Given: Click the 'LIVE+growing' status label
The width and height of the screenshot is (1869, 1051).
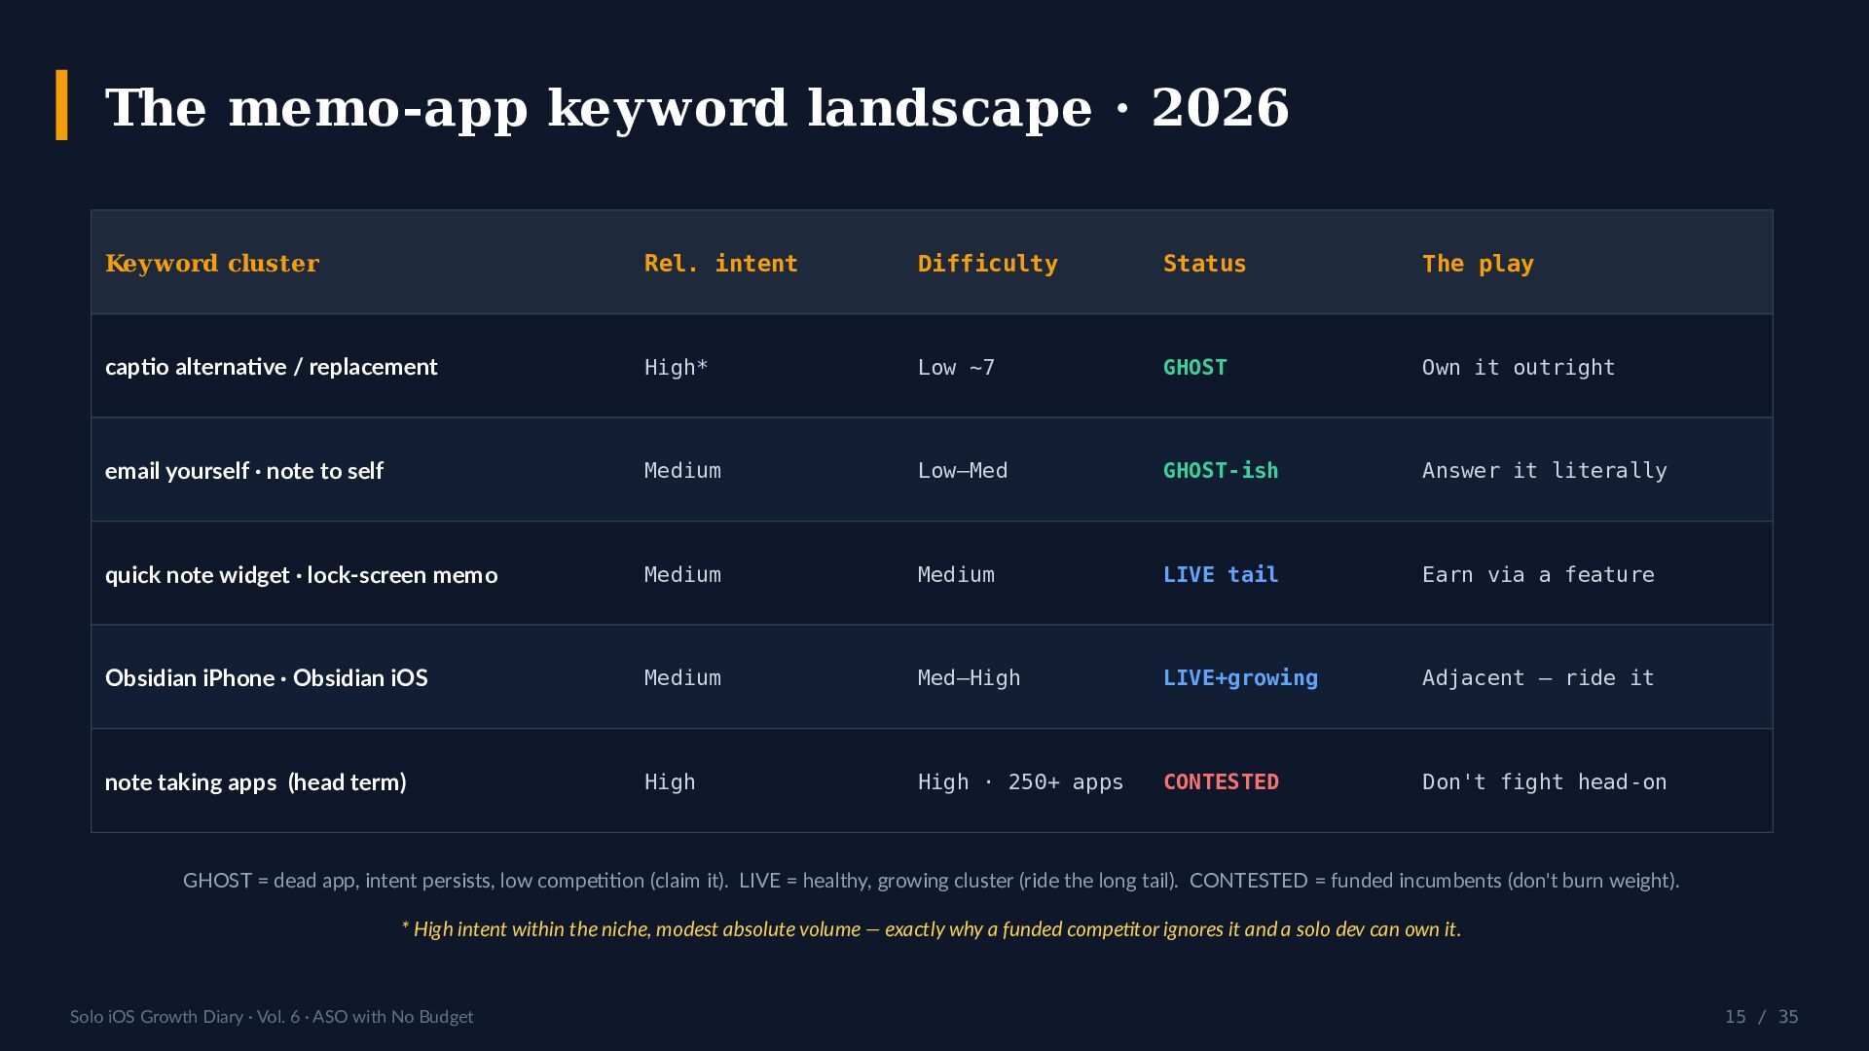Looking at the screenshot, I should click(x=1240, y=678).
